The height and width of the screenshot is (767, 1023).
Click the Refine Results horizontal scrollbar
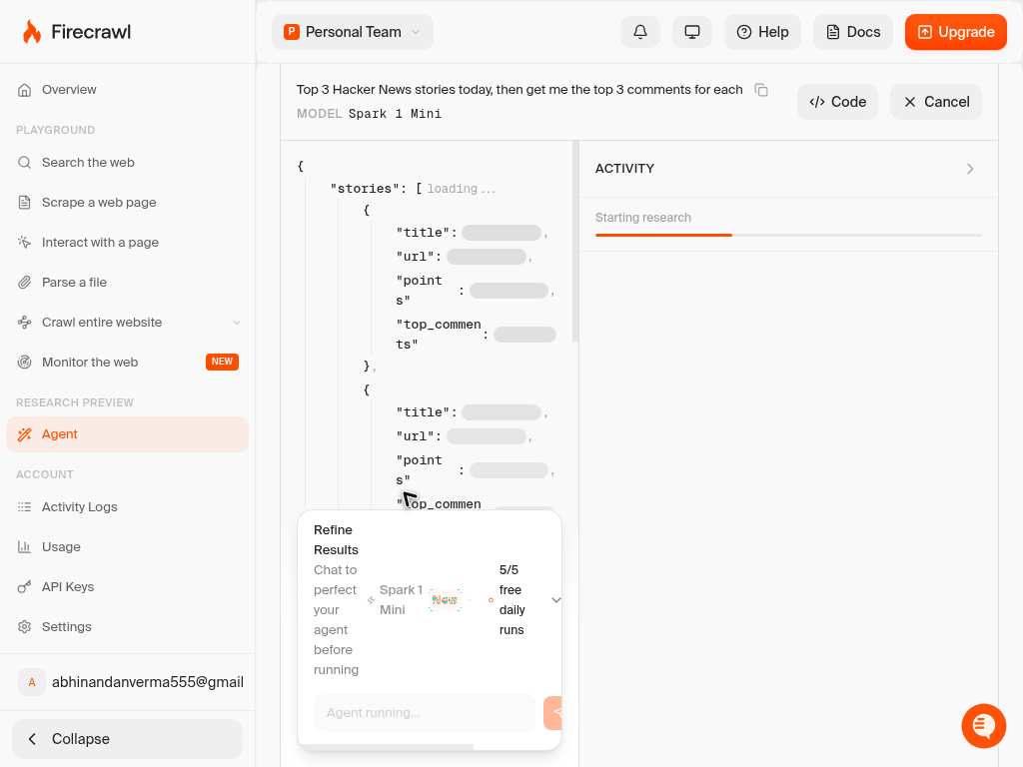(386, 746)
